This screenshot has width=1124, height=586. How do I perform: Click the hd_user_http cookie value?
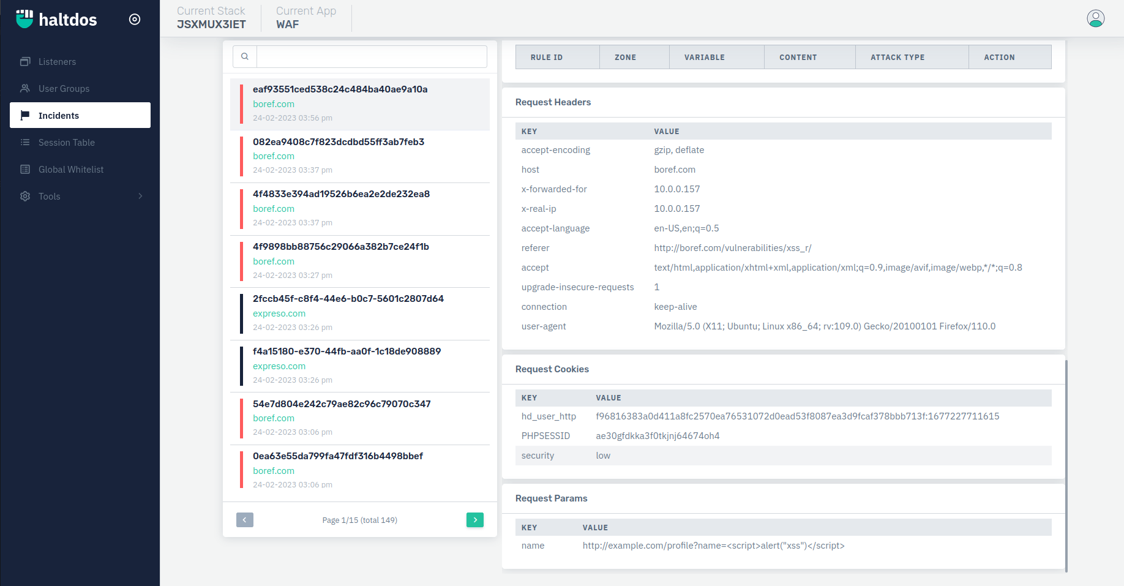pyautogui.click(x=797, y=416)
